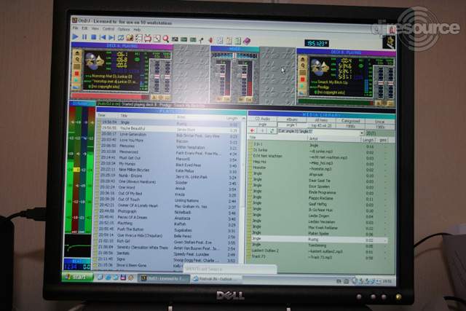
Task: Select playlist track Push The Button
Action: [x=167, y=229]
